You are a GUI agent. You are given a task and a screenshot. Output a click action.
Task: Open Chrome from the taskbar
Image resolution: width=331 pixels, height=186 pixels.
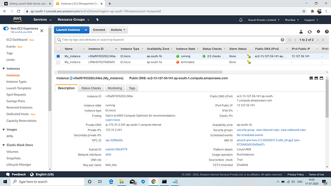pyautogui.click(x=154, y=182)
